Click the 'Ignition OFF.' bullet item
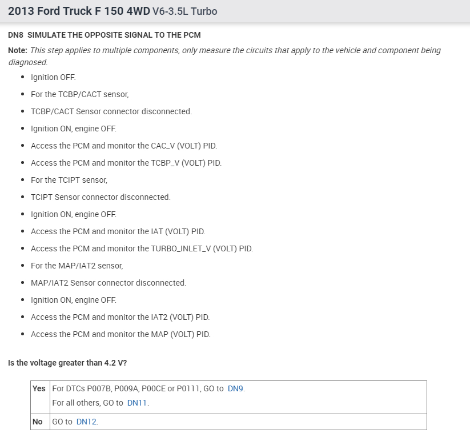Viewport: 470px width, 437px height. 53,77
